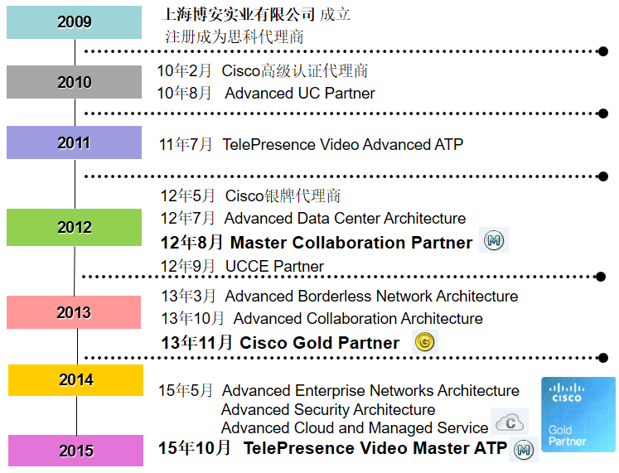
Task: Select the magenta 2015 year block
Action: (x=75, y=451)
